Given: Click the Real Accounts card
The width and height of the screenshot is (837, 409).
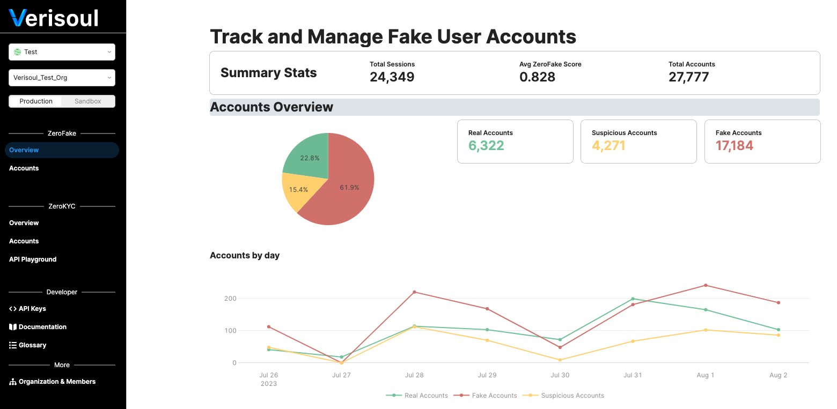Looking at the screenshot, I should 515,142.
